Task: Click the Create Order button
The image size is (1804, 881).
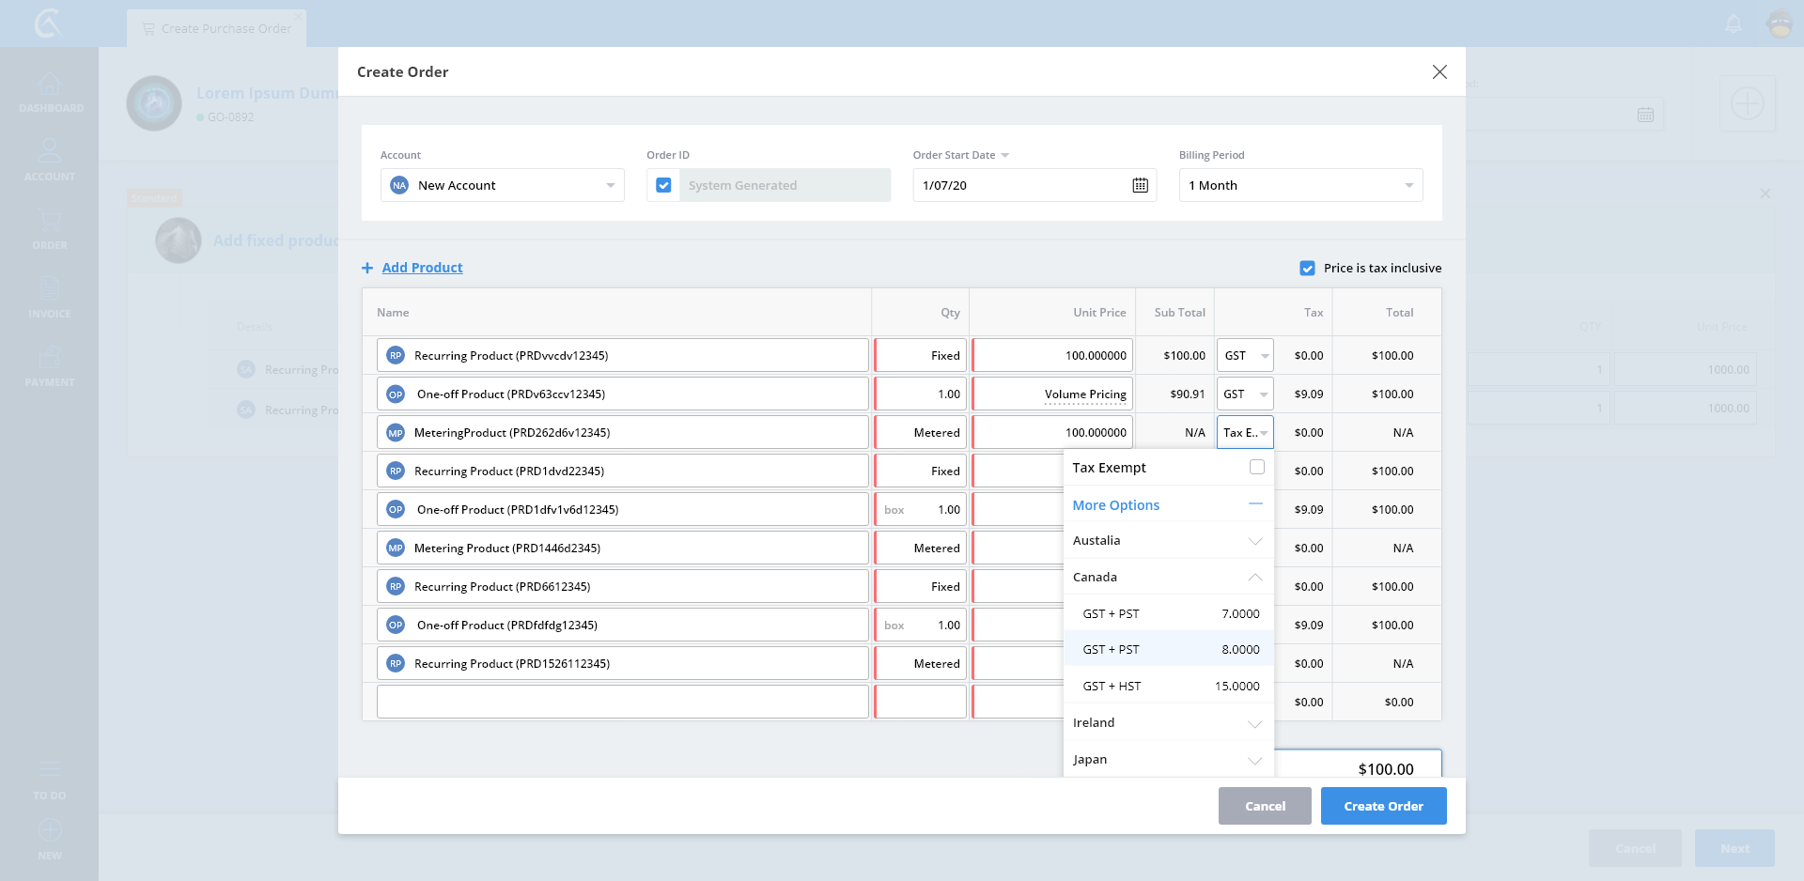Action: click(1383, 807)
